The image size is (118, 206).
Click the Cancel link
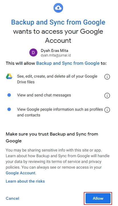point(13,198)
